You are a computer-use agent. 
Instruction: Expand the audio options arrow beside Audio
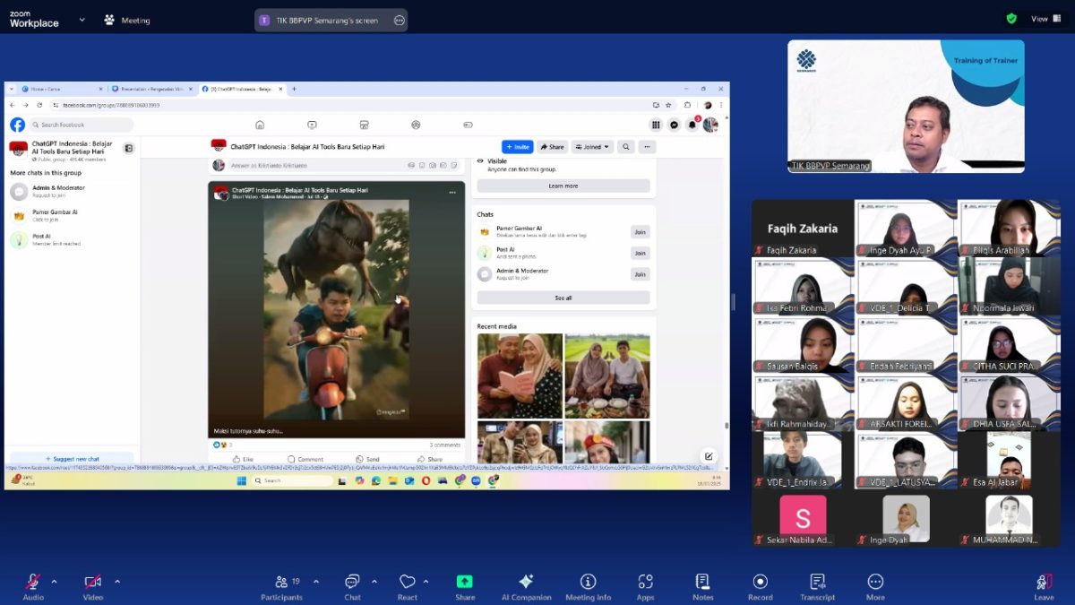click(x=54, y=582)
